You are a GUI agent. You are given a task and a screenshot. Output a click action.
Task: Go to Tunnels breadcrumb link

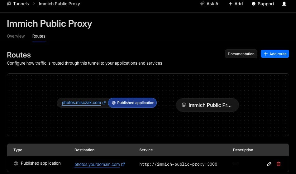click(21, 4)
